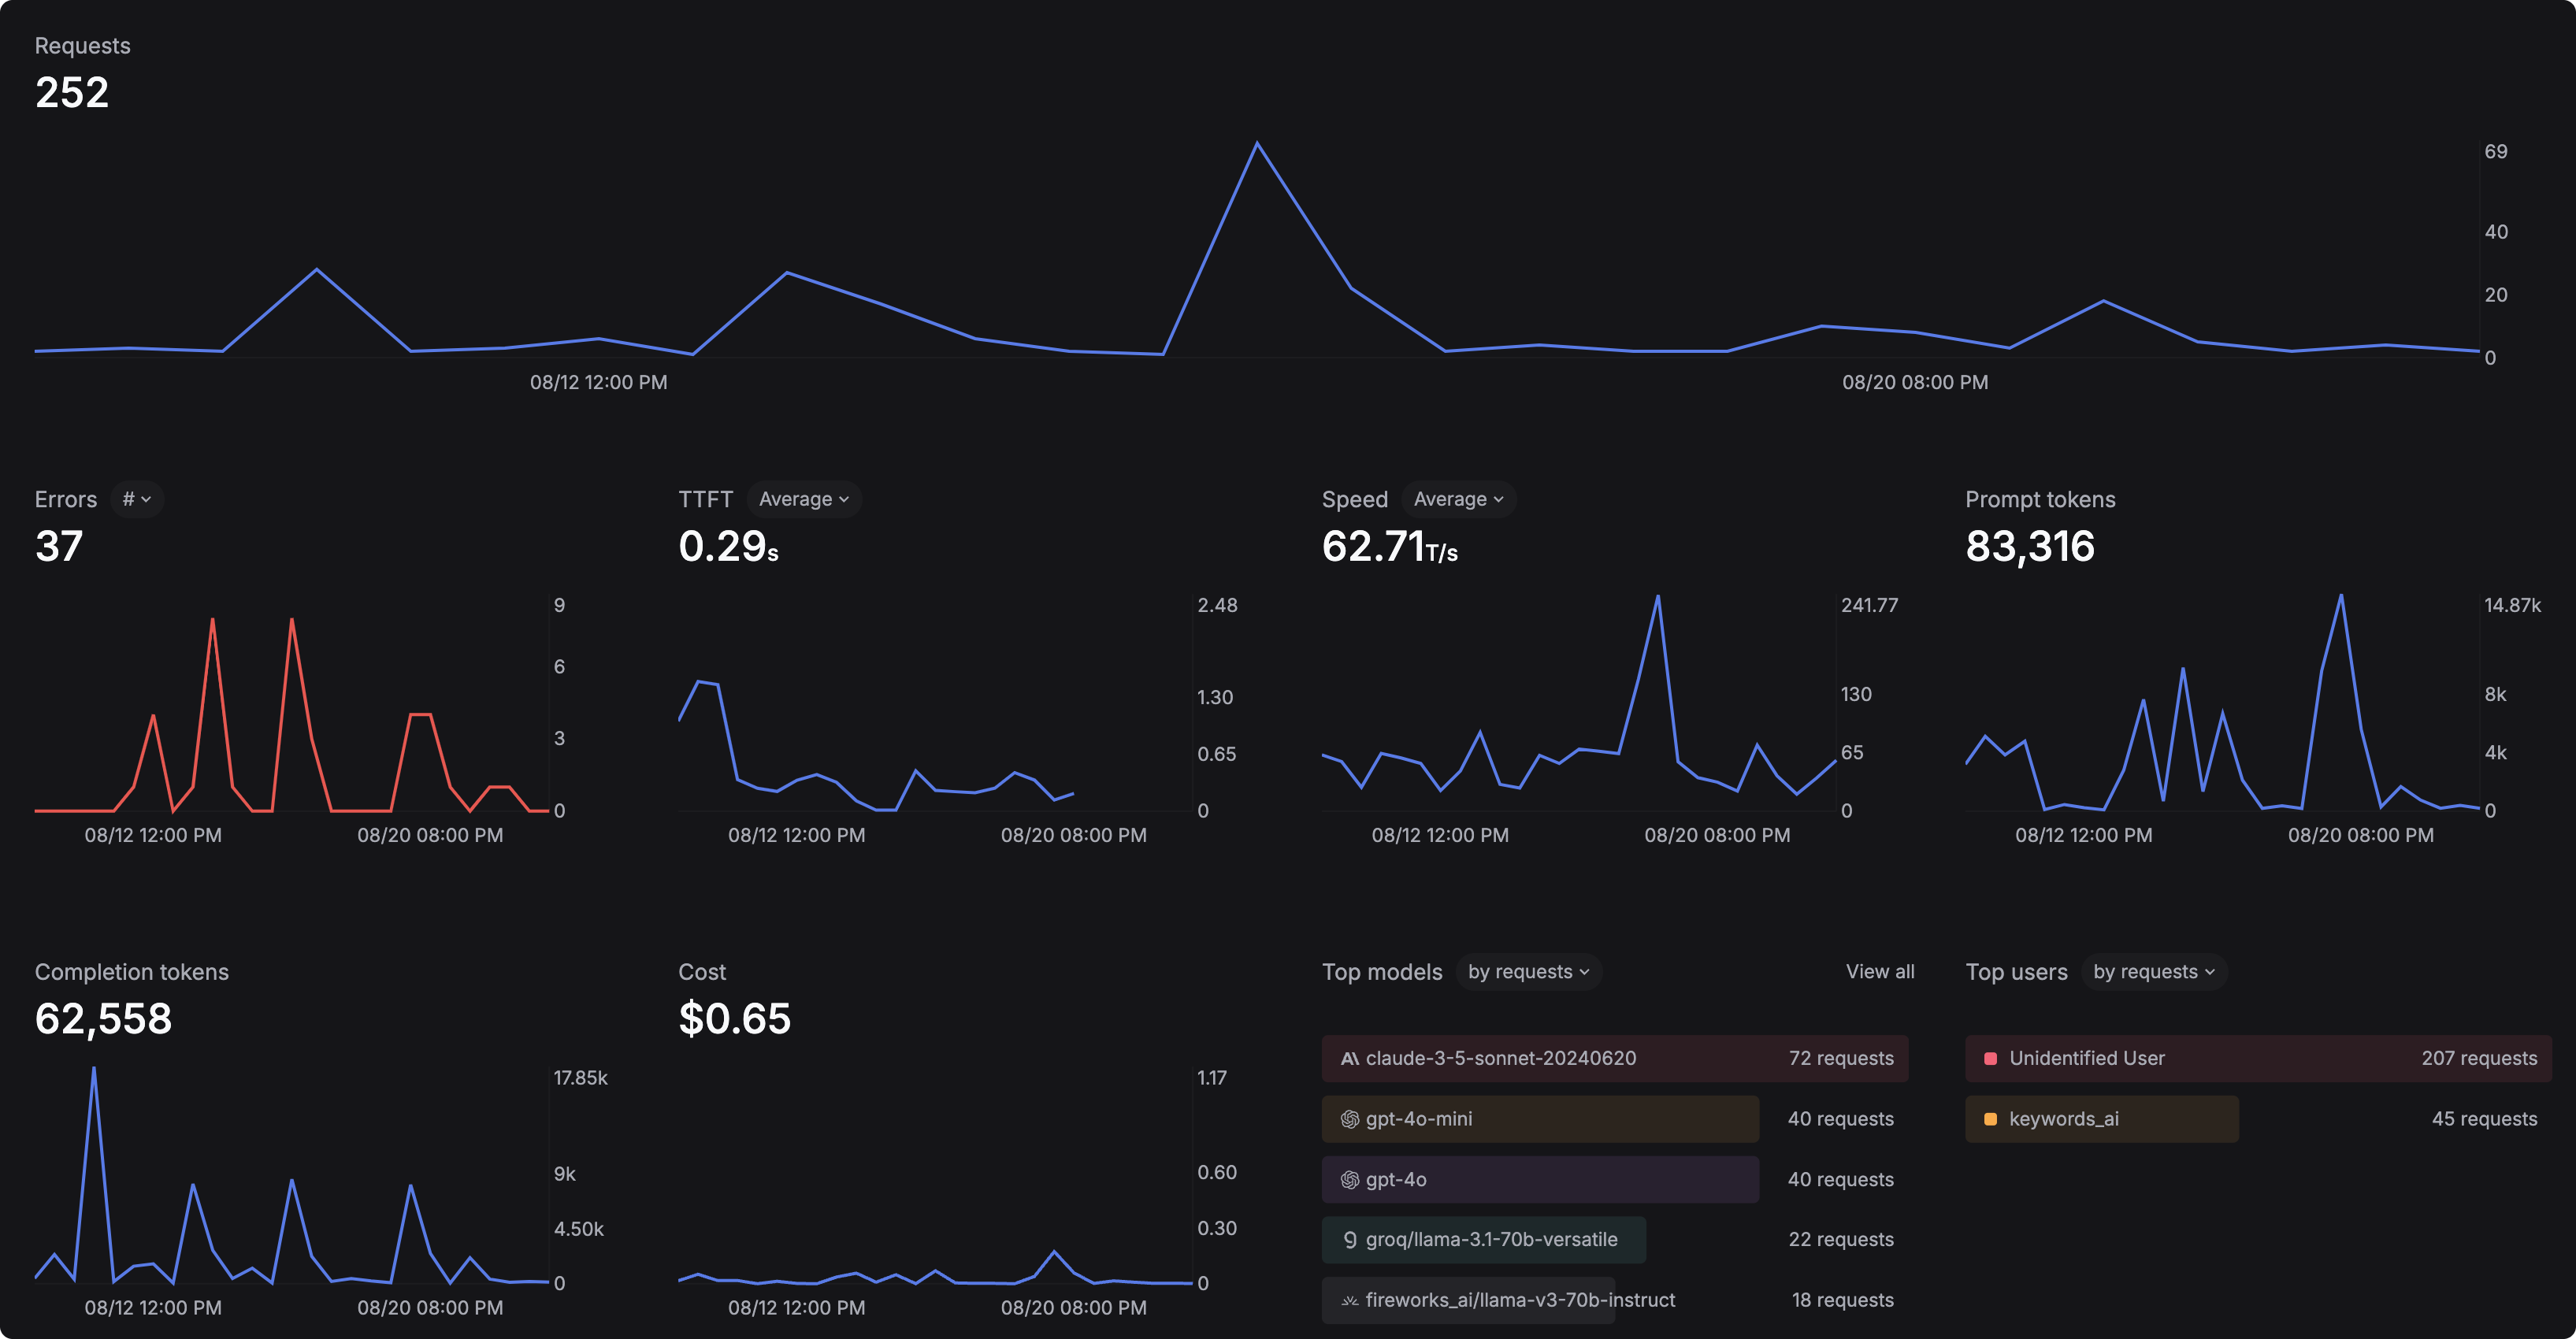Click the OpenAI logo next to gpt-4o-mini
This screenshot has width=2576, height=1339.
[1349, 1119]
